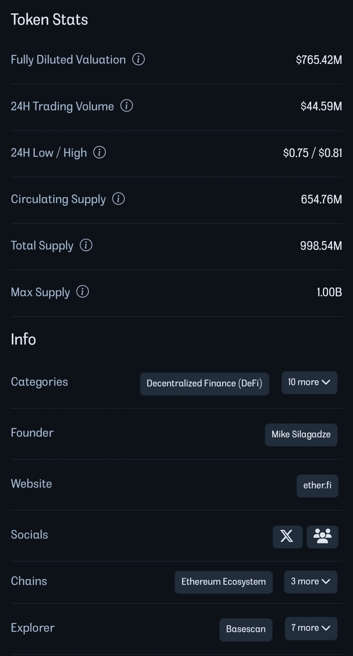Expand the 3 more chains dropdown
353x656 pixels.
tap(311, 582)
